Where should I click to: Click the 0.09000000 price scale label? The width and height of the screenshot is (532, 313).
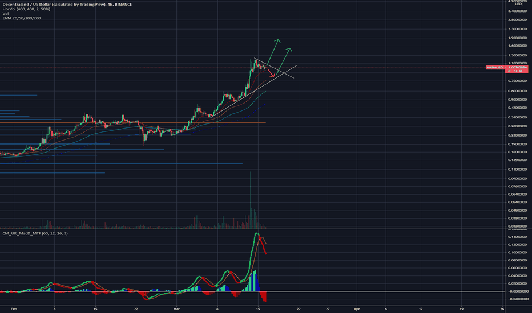tap(517, 179)
